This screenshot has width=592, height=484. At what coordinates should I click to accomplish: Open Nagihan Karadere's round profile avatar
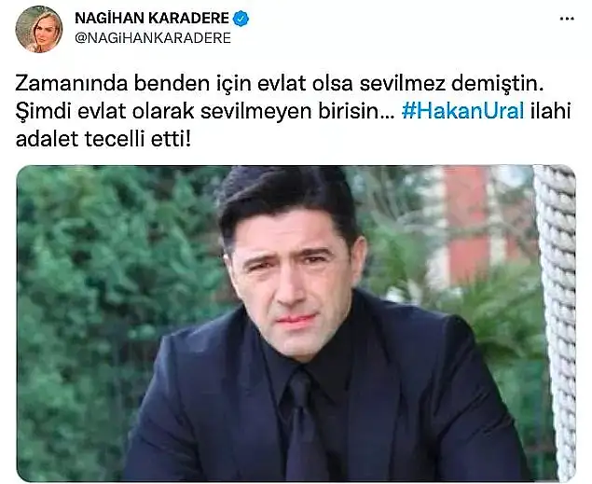click(x=39, y=29)
